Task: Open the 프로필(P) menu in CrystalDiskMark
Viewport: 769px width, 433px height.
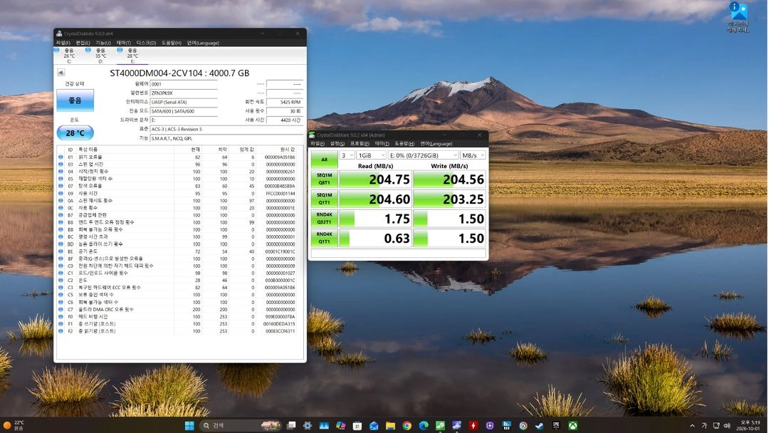Action: coord(360,144)
